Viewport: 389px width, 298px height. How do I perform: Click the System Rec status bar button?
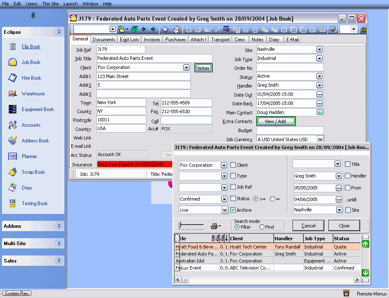pos(17,293)
